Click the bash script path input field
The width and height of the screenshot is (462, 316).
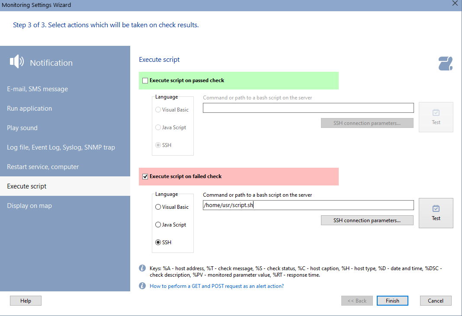click(x=308, y=205)
